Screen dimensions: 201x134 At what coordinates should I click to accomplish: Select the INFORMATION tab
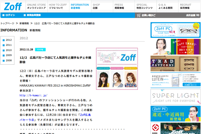(80, 6)
